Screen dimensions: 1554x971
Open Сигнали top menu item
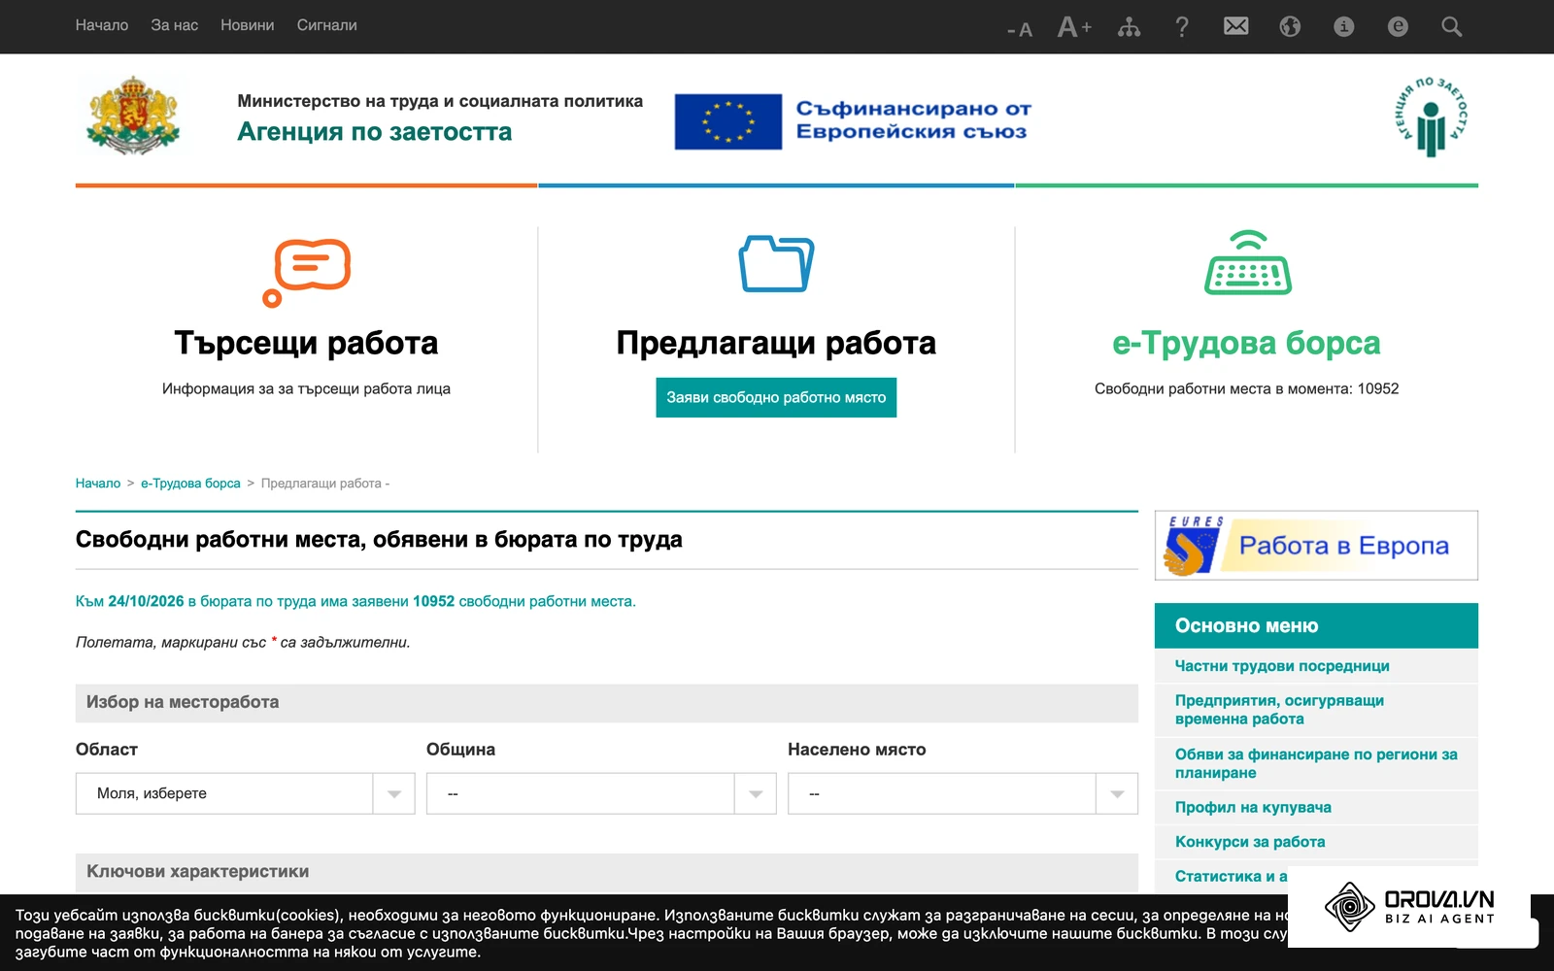pyautogui.click(x=327, y=25)
